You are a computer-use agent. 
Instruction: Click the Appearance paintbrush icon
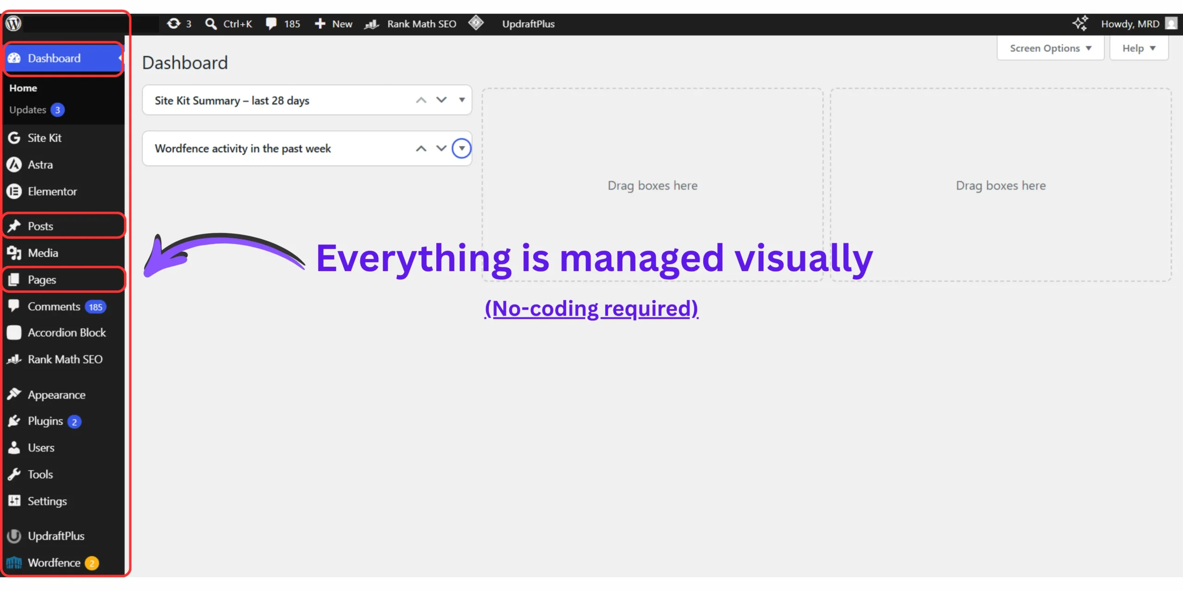14,394
